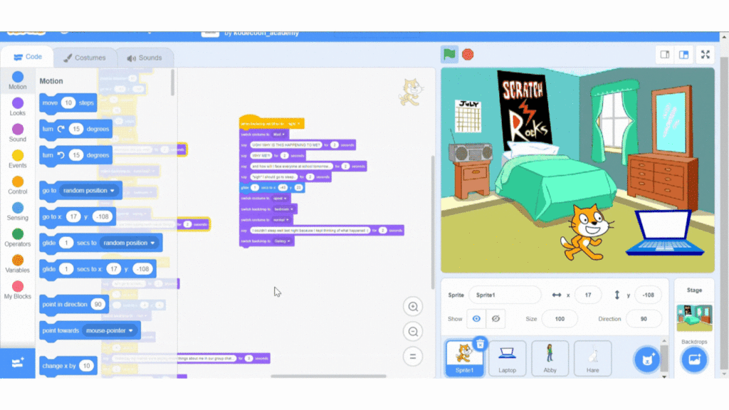The image size is (729, 410).
Task: Zoom in on the code workspace
Action: pyautogui.click(x=412, y=307)
